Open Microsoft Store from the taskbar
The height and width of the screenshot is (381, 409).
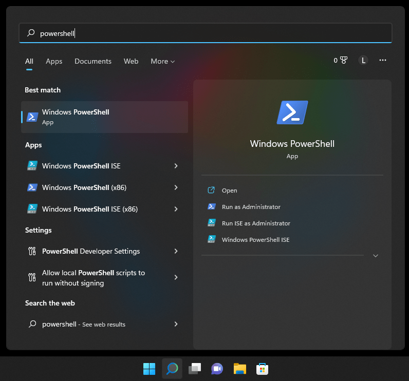pyautogui.click(x=262, y=369)
